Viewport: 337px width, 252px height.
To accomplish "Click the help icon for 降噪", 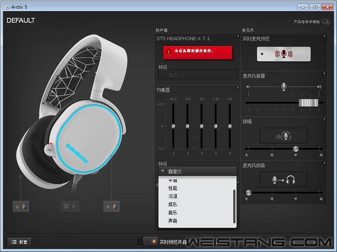I will pos(324,119).
